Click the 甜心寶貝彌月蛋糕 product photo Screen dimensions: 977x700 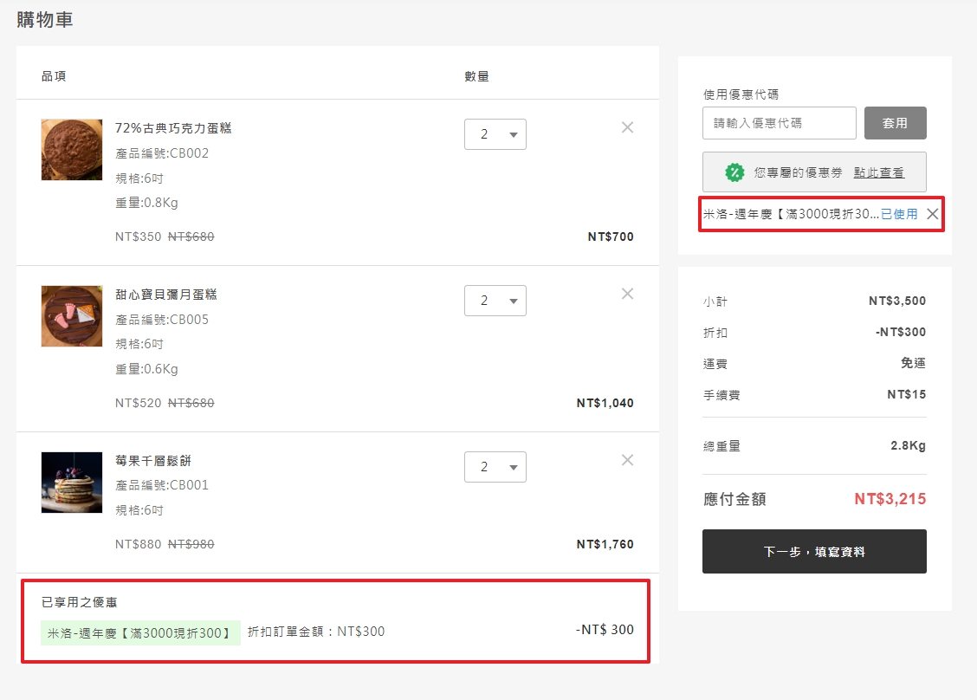(x=71, y=316)
